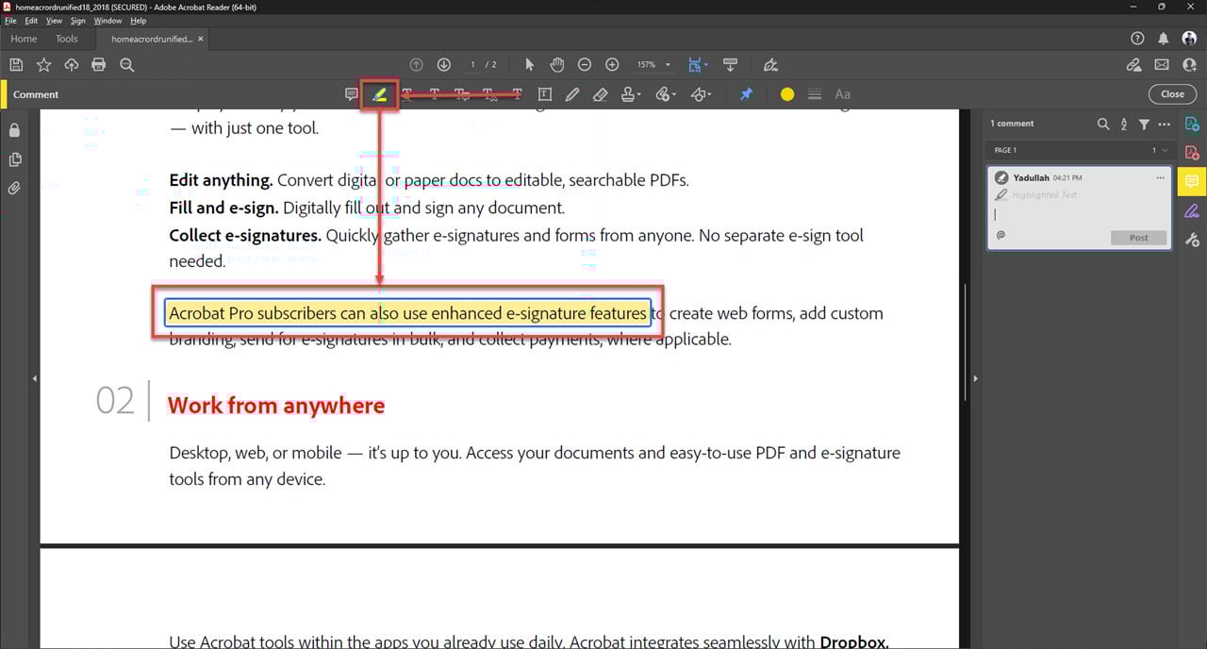Select the eraser tool

[x=600, y=94]
